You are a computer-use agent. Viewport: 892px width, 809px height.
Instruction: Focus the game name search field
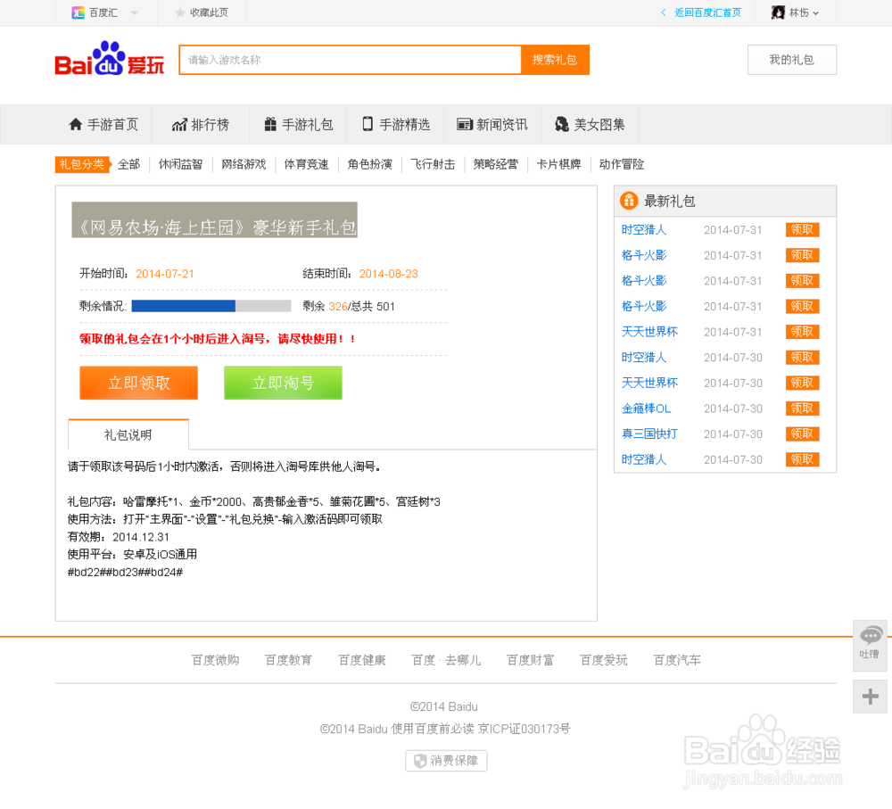point(350,60)
